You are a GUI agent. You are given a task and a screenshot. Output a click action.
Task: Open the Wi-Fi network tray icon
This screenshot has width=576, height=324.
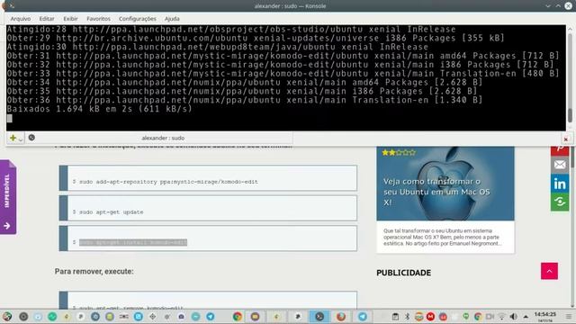501,317
